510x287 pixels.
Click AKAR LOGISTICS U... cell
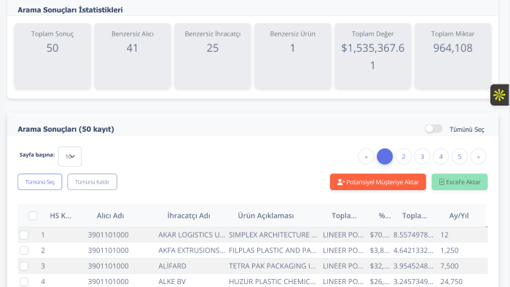click(192, 235)
